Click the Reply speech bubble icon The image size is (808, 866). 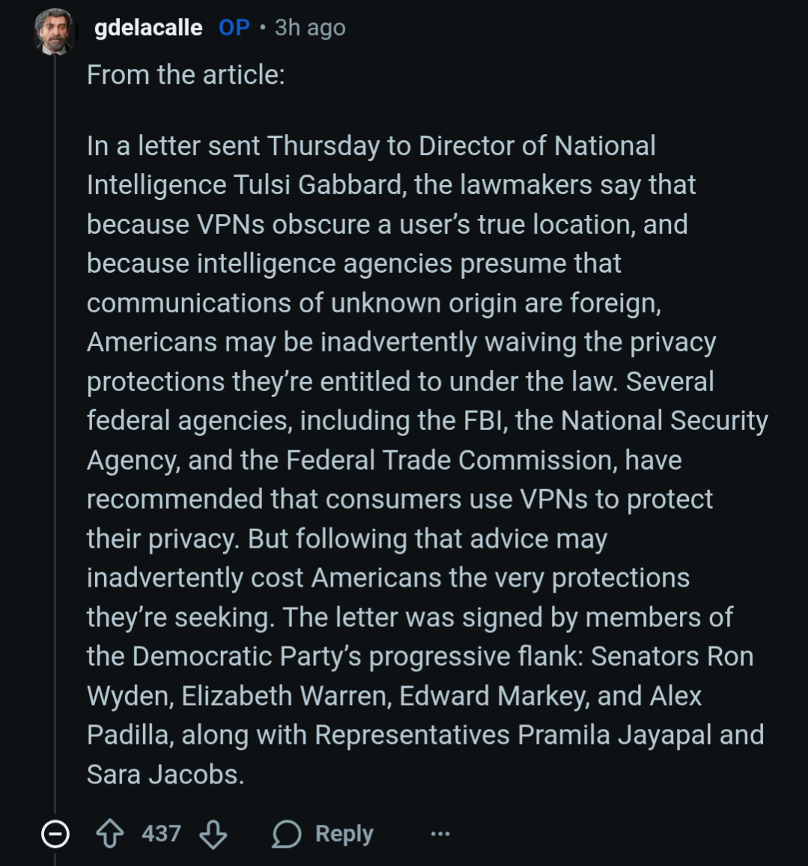[286, 834]
